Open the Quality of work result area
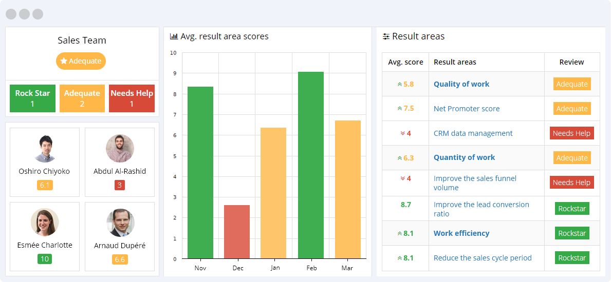Viewport: 611px width, 282px height. tap(461, 84)
